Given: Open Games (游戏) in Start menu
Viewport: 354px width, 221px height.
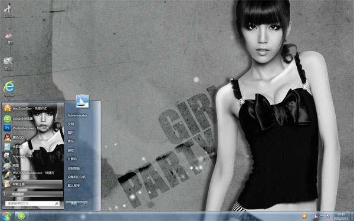Looking at the screenshot, I should [71, 150].
